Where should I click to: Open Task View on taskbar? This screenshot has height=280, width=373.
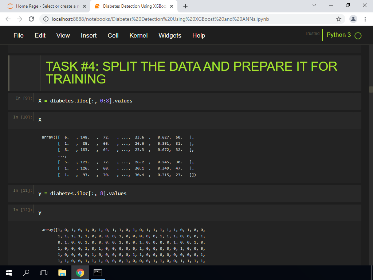44,273
